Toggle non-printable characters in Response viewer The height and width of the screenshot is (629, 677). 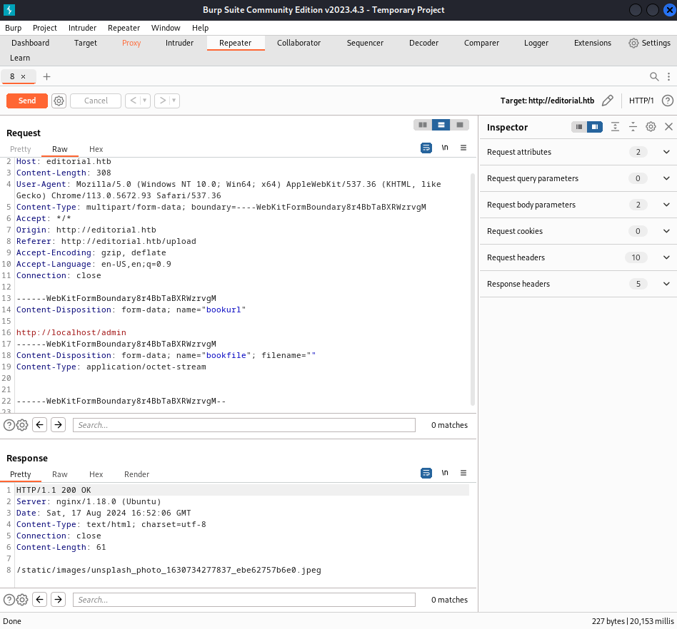[445, 473]
